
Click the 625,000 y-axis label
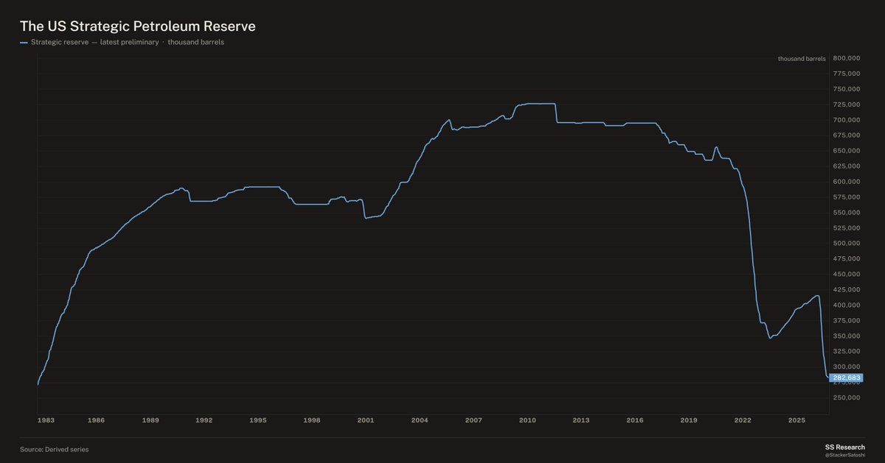pos(847,166)
